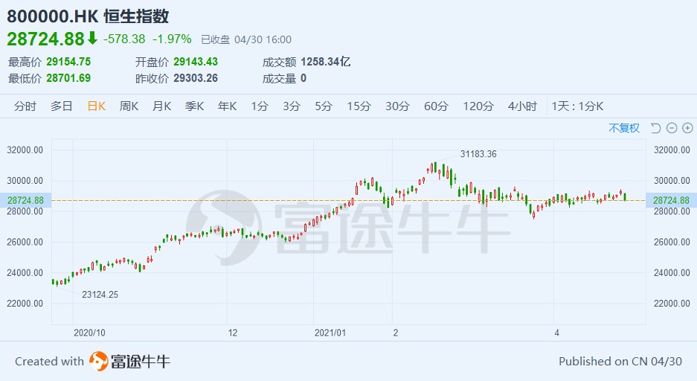Click the 4 month axis label

[556, 333]
